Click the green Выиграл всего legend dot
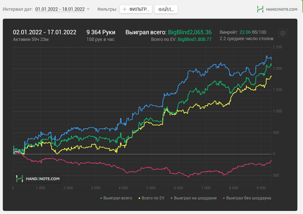 (101, 198)
